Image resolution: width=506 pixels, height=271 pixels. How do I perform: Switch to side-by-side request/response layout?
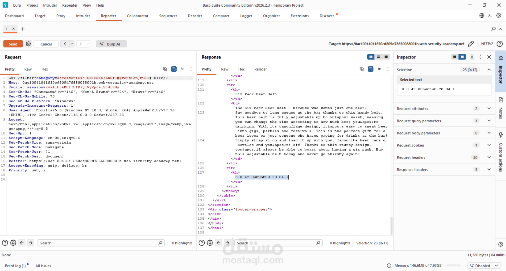(371, 57)
